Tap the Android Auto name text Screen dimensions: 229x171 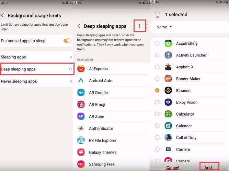click(x=101, y=81)
